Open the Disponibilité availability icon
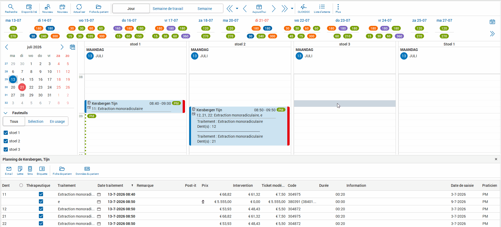The width and height of the screenshot is (501, 227). point(29,8)
